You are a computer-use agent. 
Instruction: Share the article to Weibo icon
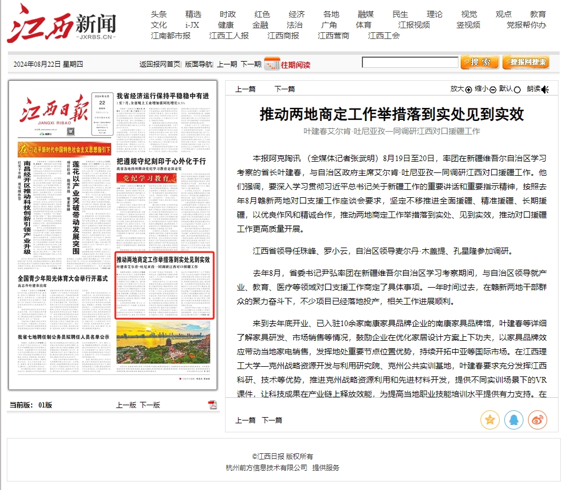click(537, 420)
